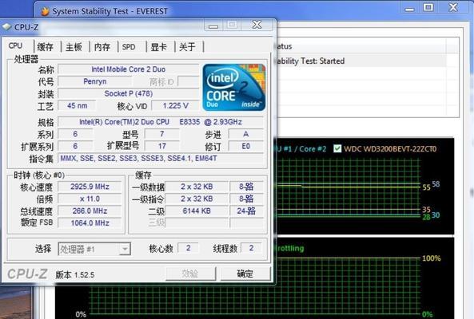Click the instruction set field MMX, SSE

(161, 158)
